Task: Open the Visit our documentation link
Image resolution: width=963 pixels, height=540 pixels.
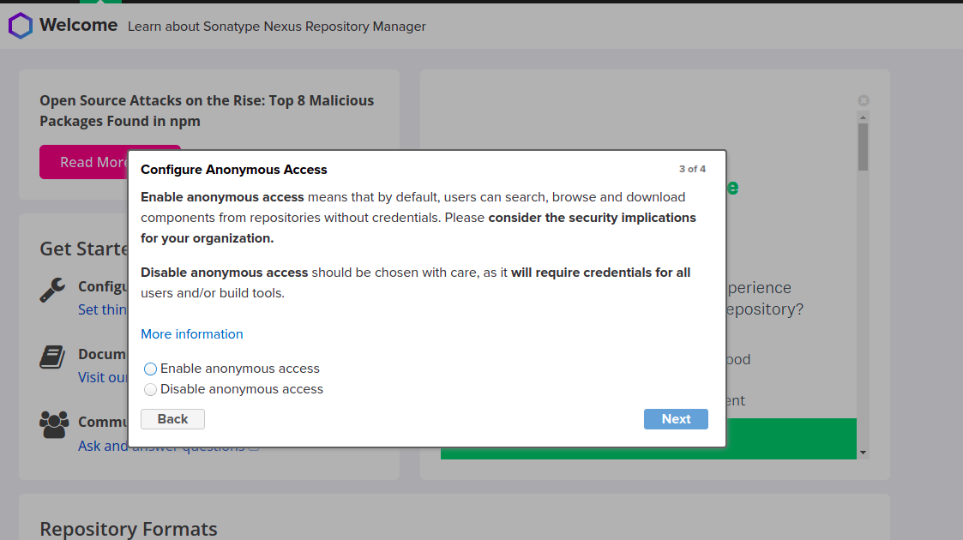Action: pos(103,377)
